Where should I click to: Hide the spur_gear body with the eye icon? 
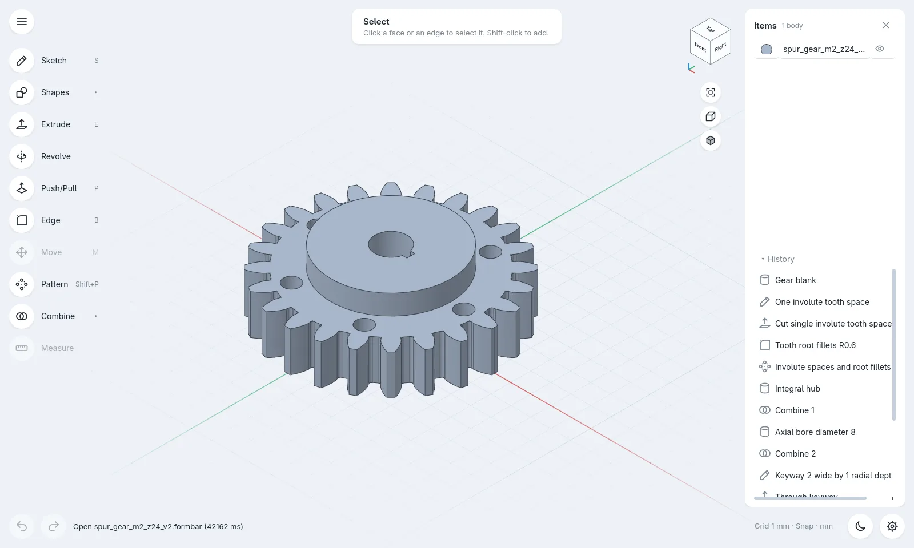[x=880, y=49]
